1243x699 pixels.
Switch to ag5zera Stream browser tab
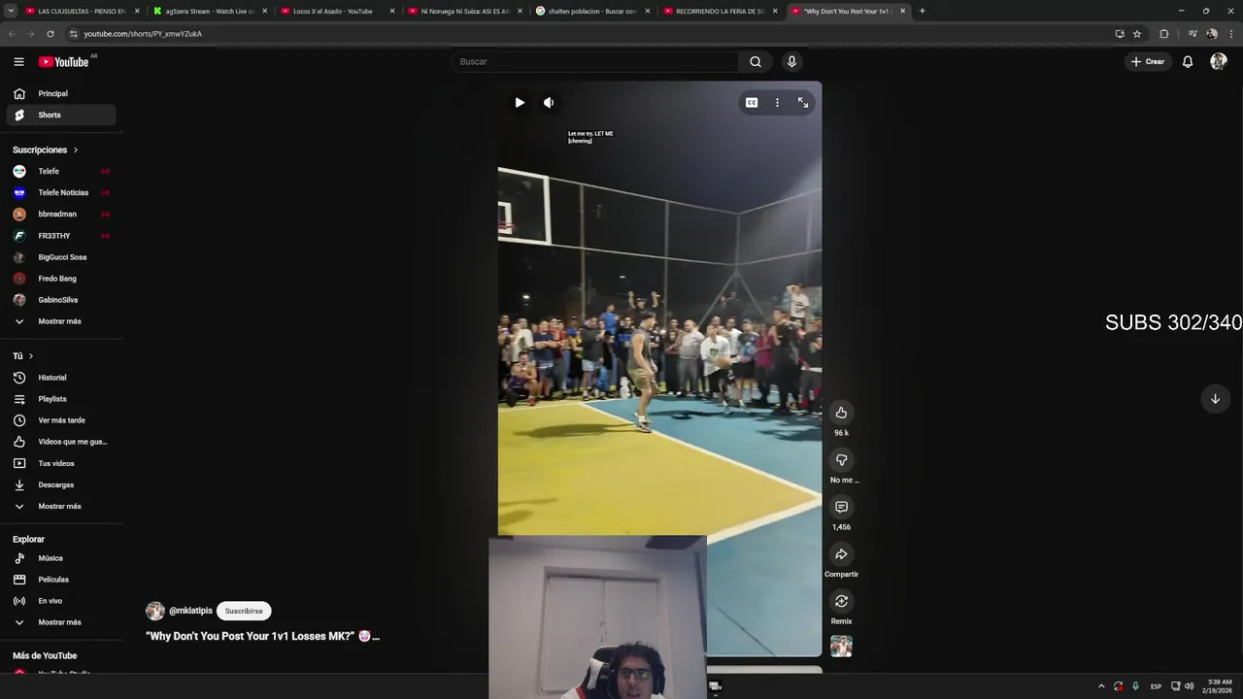click(x=209, y=11)
